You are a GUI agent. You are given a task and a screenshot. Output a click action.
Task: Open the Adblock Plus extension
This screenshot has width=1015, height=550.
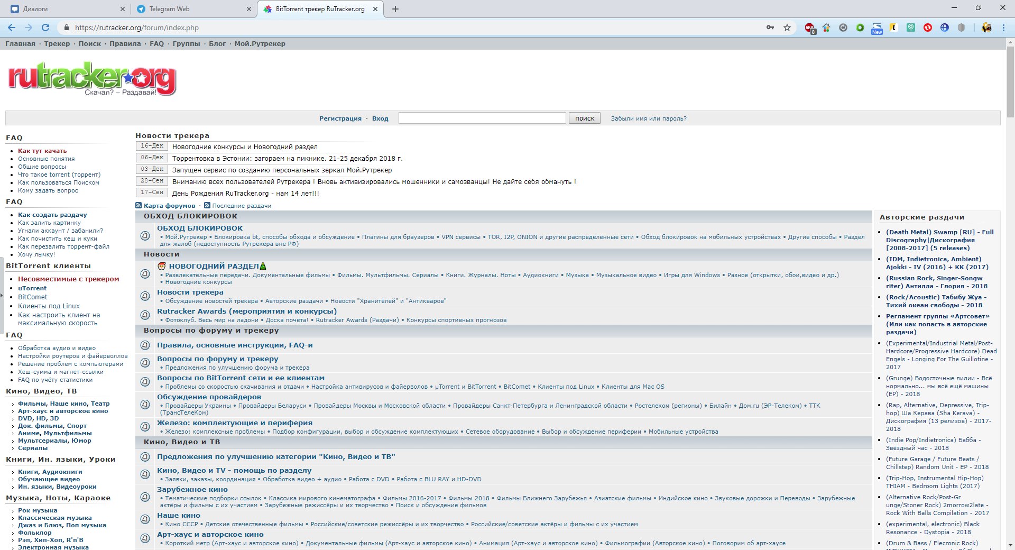810,28
